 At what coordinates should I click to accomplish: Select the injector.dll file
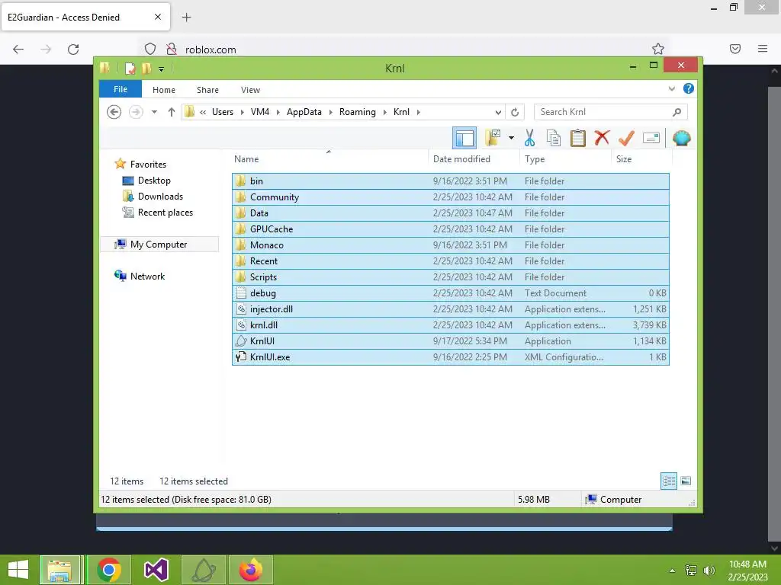(x=450, y=309)
